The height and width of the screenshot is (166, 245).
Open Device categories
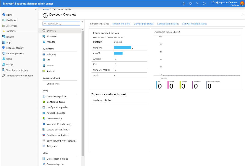click(x=56, y=164)
